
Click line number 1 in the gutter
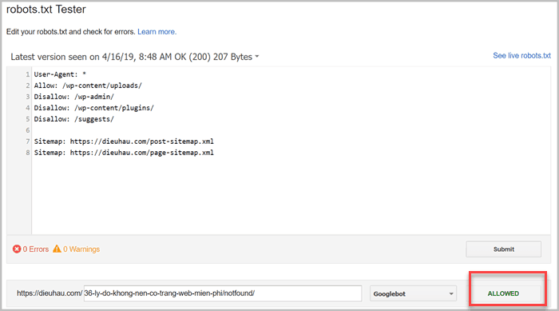click(27, 74)
